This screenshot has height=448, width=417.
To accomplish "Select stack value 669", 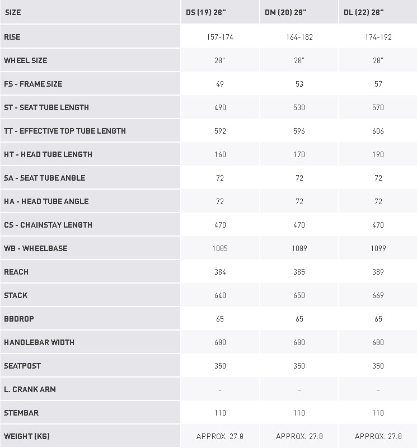I will (x=378, y=295).
